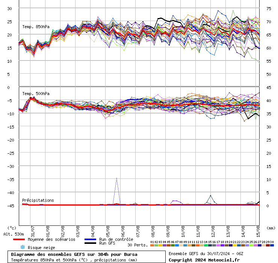Click the Risque neige legend text

[41, 248]
